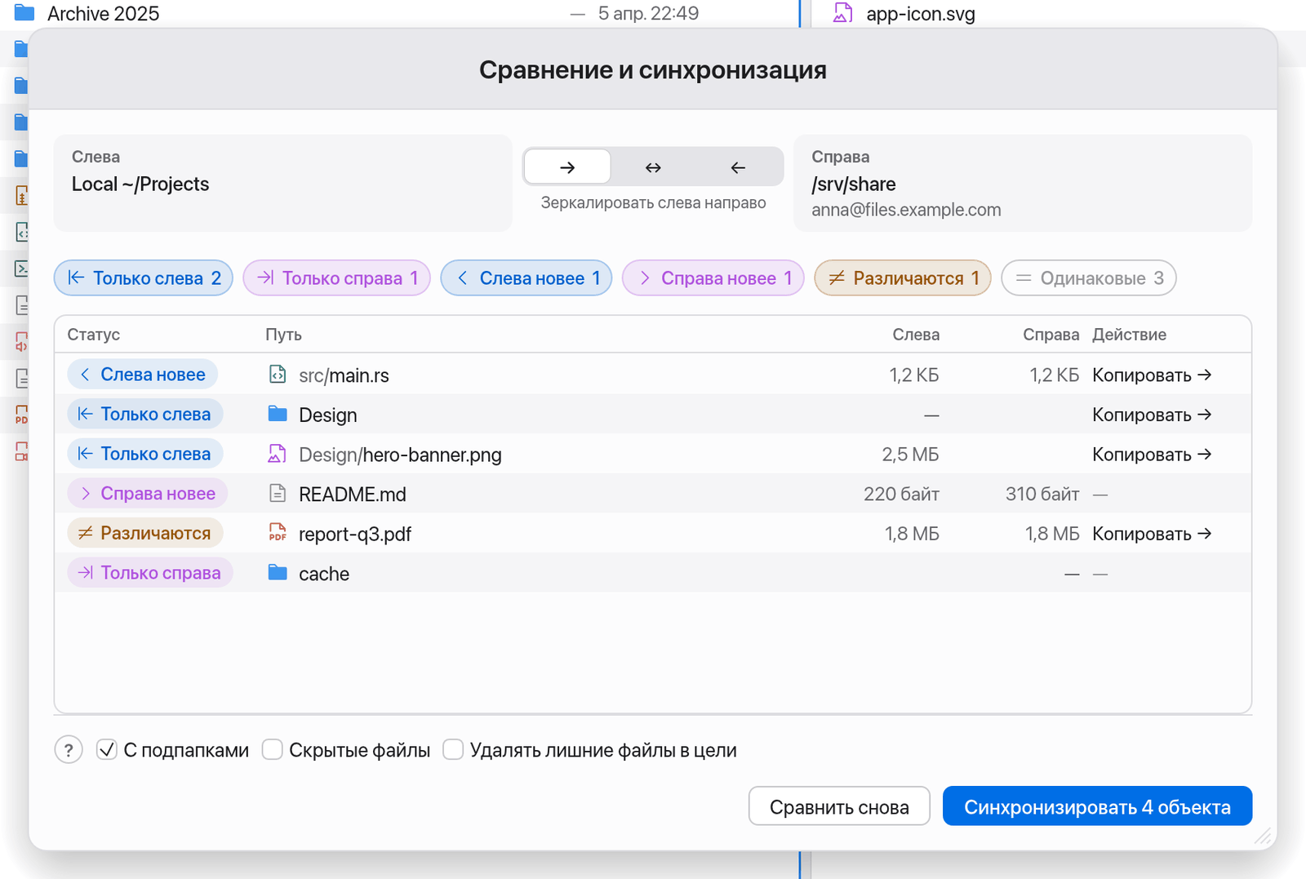1306x879 pixels.
Task: Click the document icon of README.md
Action: [278, 494]
